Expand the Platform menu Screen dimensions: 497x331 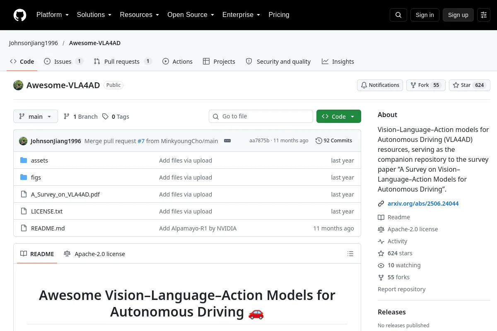52,15
